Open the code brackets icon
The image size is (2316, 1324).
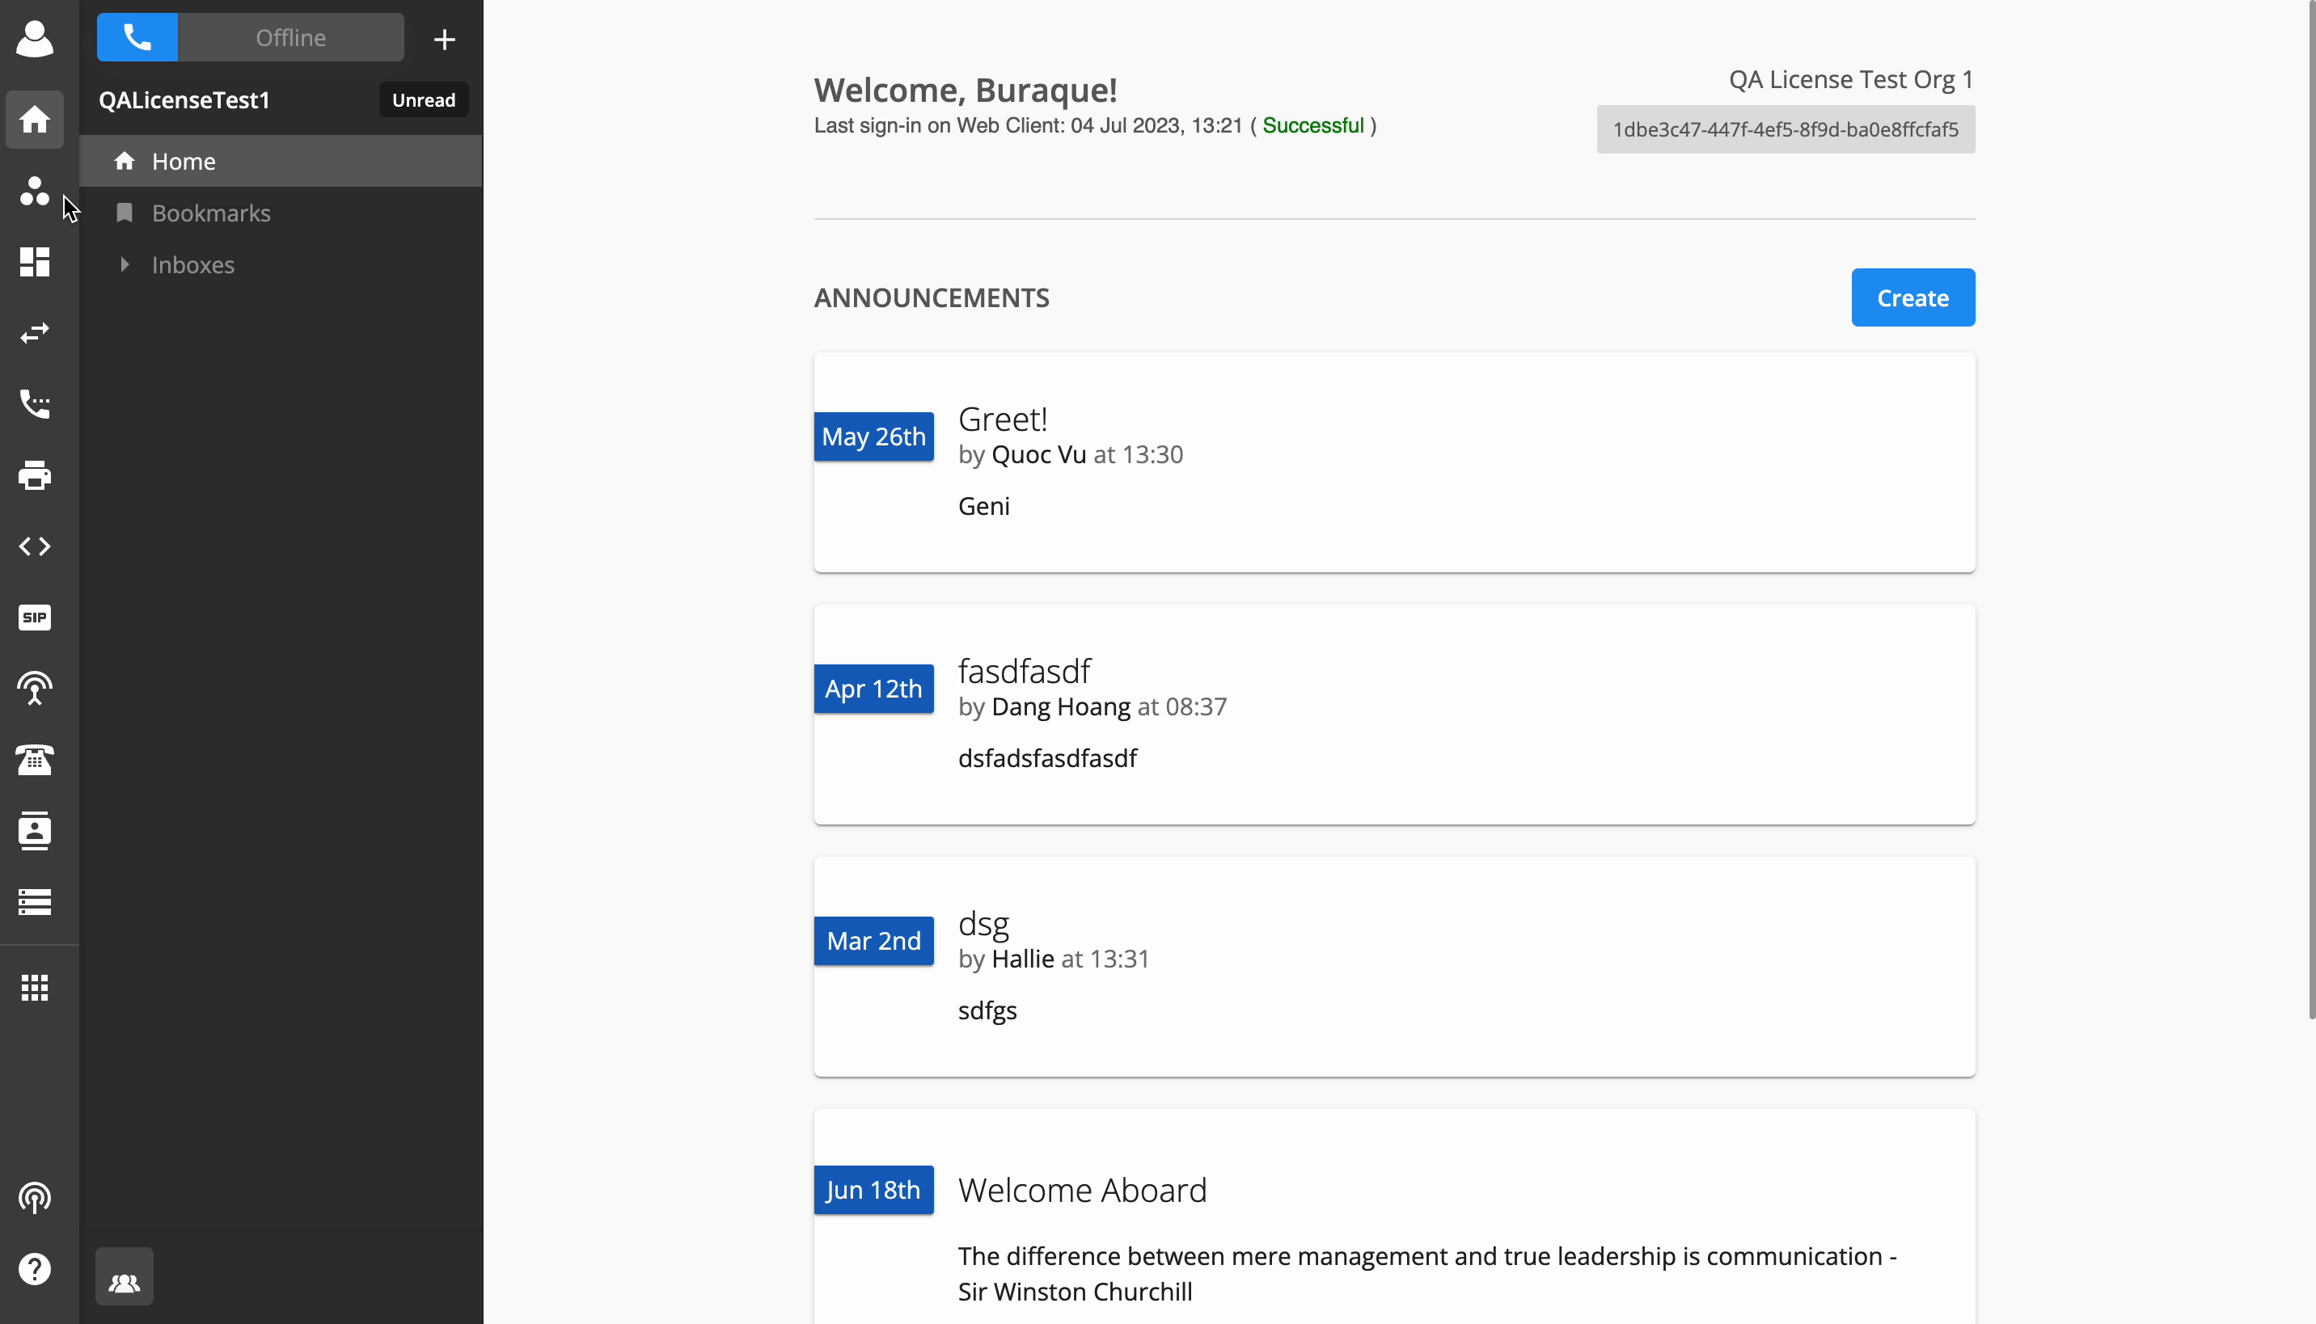pos(35,546)
